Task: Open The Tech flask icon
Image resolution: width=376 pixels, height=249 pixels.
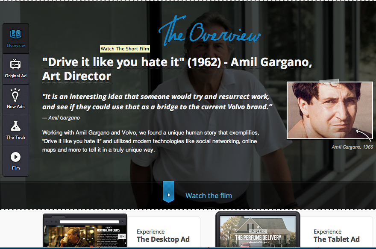Action: click(x=15, y=126)
